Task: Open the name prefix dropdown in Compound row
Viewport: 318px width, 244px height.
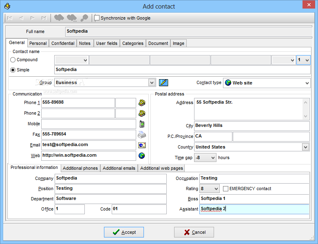Action: pos(85,60)
